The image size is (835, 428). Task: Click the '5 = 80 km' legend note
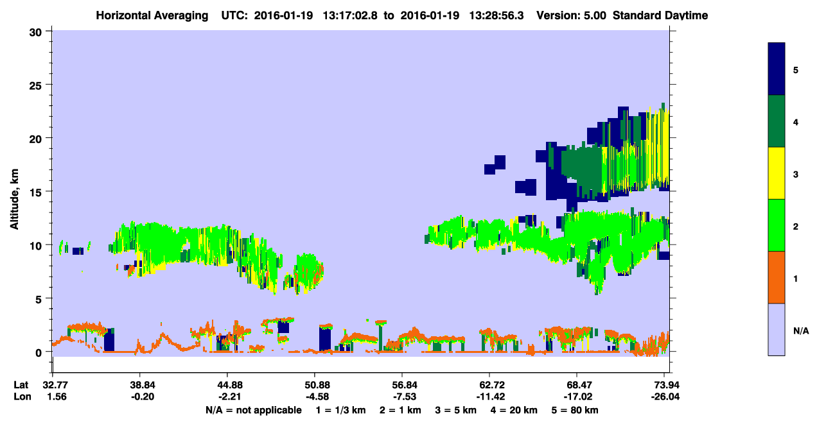click(x=576, y=410)
